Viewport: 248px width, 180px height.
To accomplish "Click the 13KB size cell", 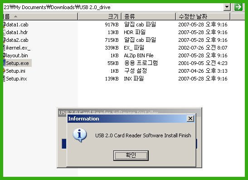I will pyautogui.click(x=113, y=32).
